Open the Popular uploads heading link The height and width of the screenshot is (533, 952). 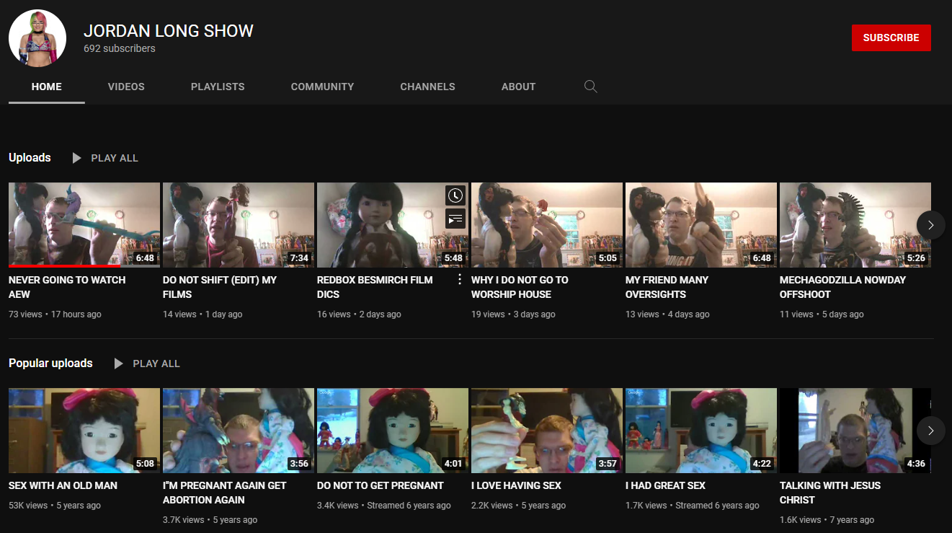click(x=50, y=364)
